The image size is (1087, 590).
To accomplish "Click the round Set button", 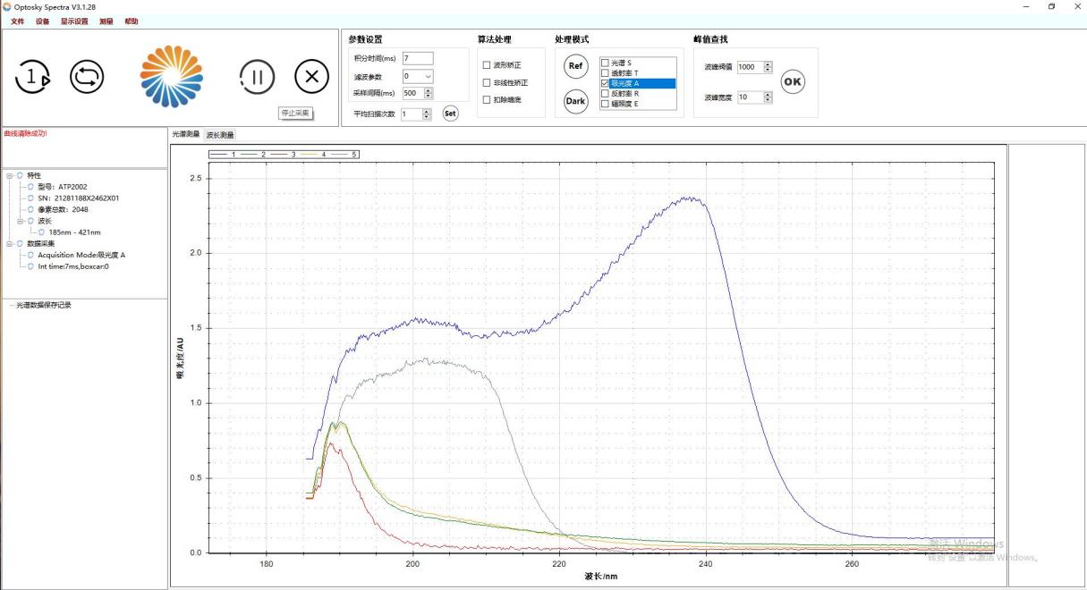I will (450, 114).
